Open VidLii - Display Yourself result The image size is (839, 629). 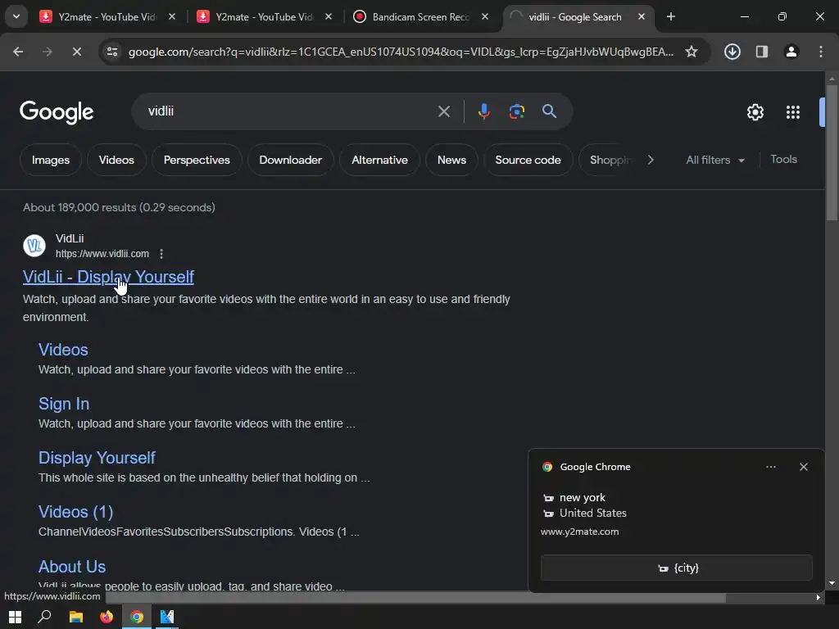108,277
